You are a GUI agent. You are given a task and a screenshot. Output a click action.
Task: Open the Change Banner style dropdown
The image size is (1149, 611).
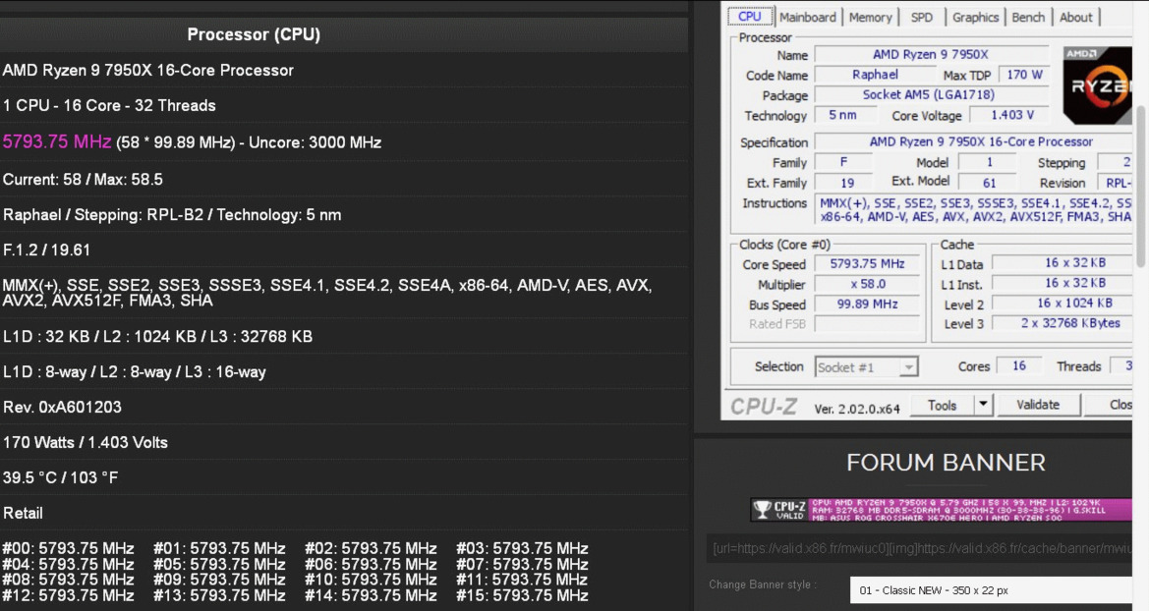pos(991,589)
